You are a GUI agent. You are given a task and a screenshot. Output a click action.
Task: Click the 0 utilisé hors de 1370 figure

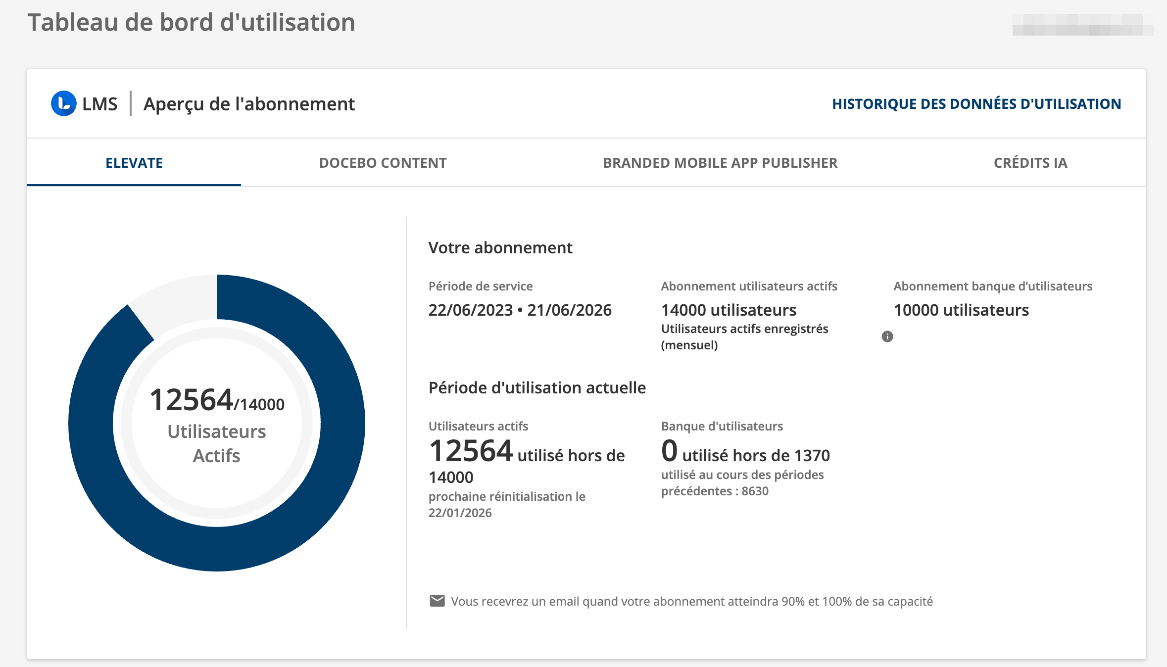pos(745,453)
